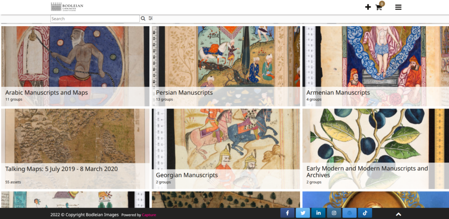This screenshot has width=449, height=219.
Task: Click the magnifying glass search icon
Action: [x=143, y=18]
